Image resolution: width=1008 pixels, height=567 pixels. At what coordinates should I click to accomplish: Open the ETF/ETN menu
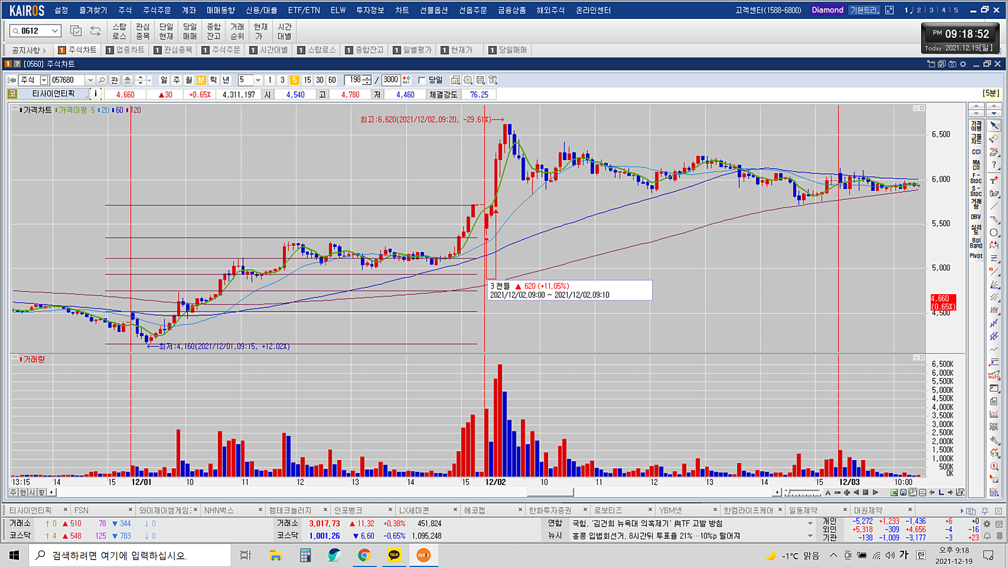[x=304, y=10]
